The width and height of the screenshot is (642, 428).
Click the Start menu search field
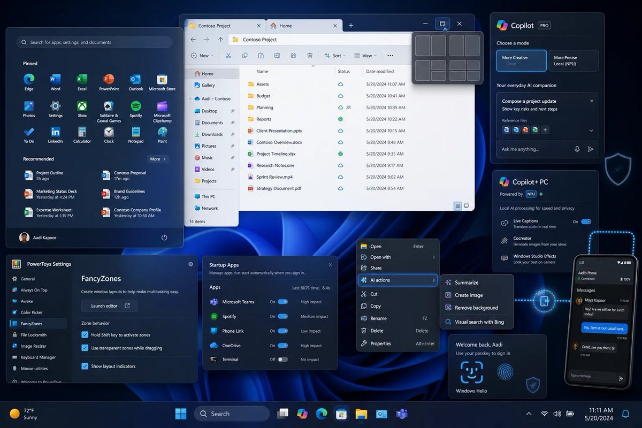(x=94, y=42)
